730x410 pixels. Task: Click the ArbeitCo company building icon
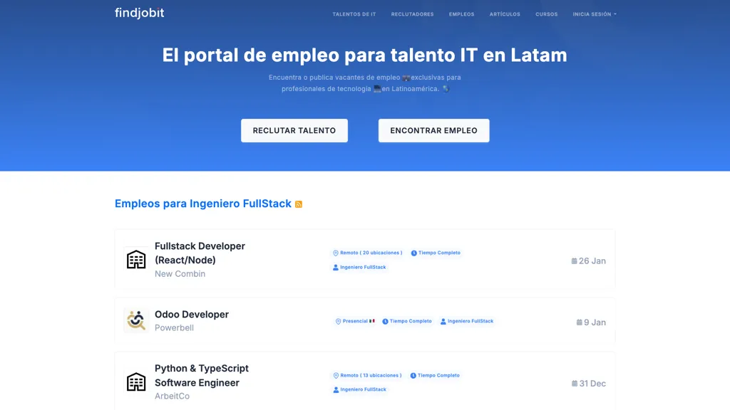pos(135,382)
